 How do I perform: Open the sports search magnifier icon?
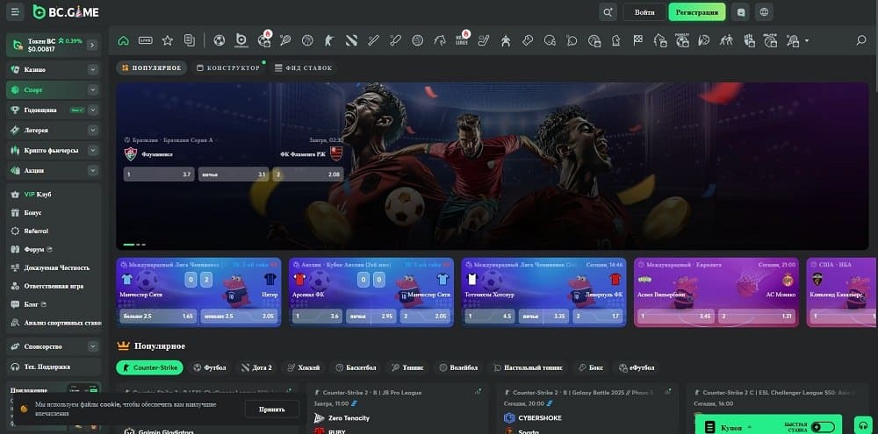(x=861, y=40)
